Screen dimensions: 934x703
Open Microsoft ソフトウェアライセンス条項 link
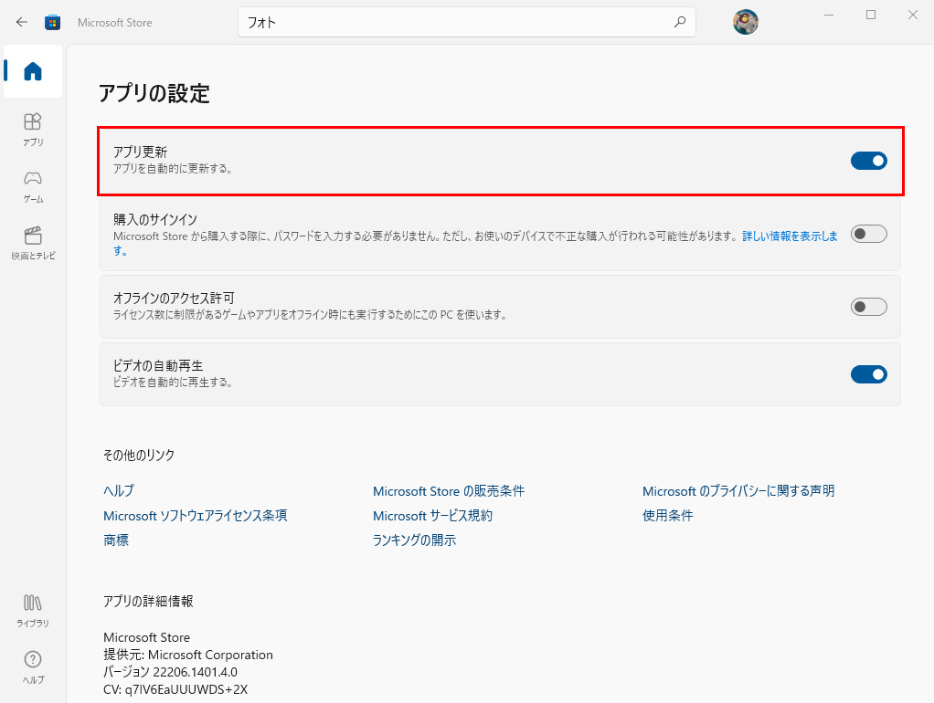[196, 516]
